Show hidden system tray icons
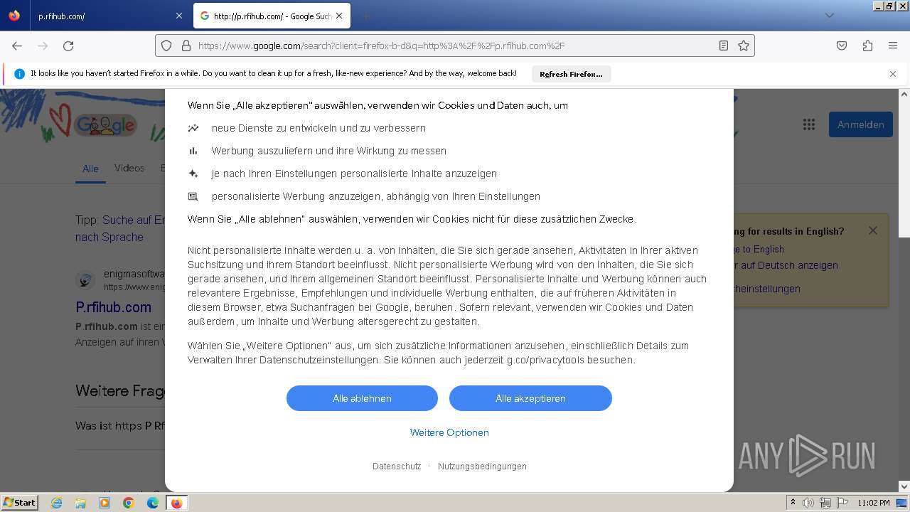Image resolution: width=910 pixels, height=512 pixels. tap(793, 503)
